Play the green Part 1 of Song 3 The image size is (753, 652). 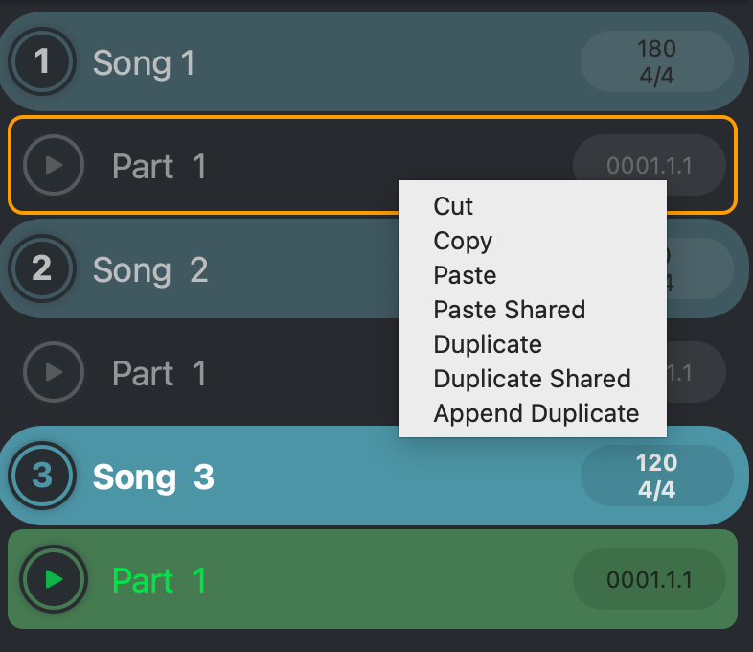[54, 580]
